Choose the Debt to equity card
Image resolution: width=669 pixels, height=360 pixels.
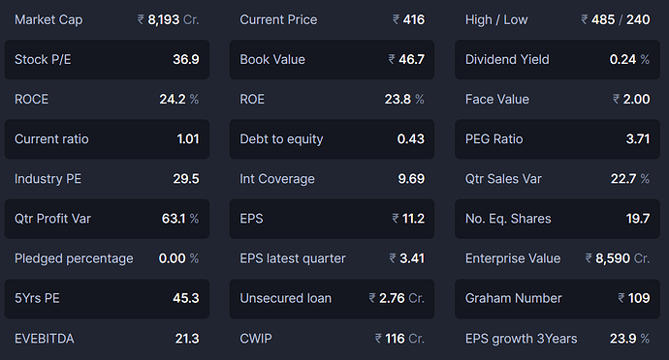[x=332, y=139]
